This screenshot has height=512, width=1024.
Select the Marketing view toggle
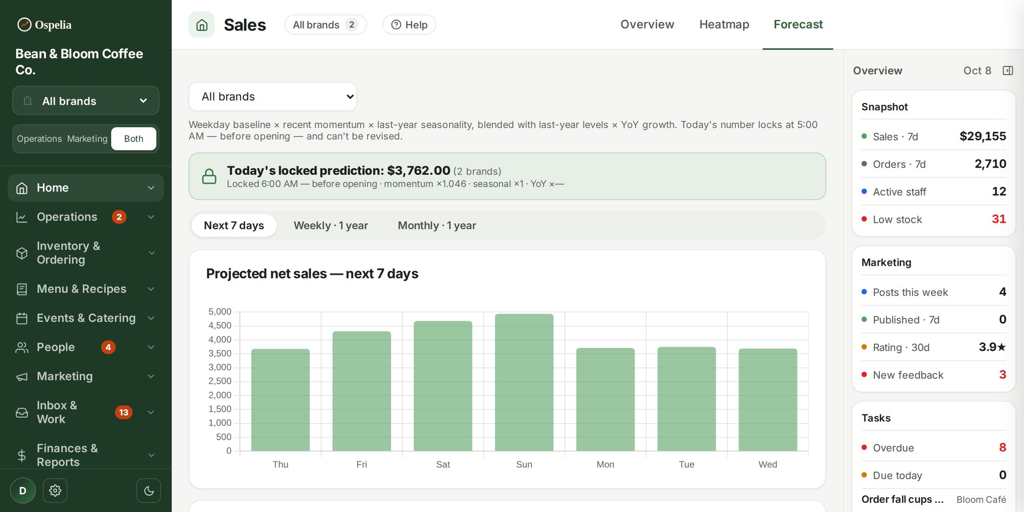[87, 138]
